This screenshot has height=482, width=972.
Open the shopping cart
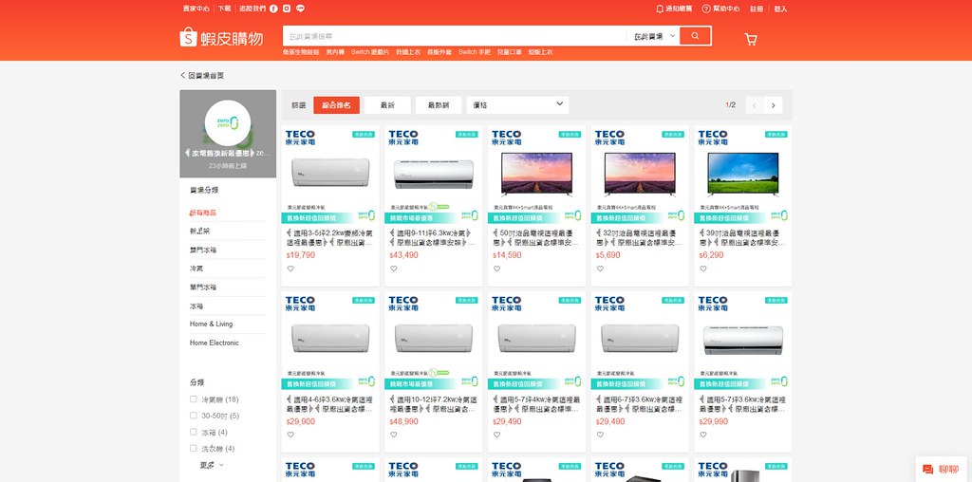(x=751, y=40)
